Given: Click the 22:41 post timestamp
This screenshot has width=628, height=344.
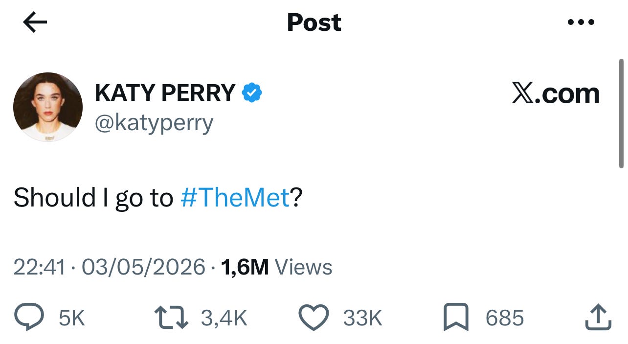Looking at the screenshot, I should point(39,267).
